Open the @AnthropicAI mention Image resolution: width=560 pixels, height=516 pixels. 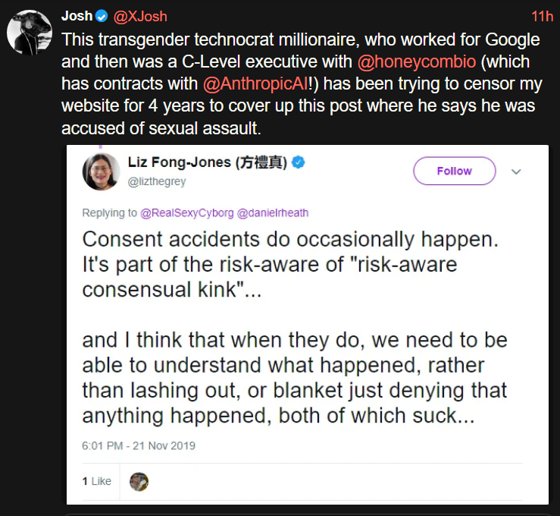(x=255, y=83)
